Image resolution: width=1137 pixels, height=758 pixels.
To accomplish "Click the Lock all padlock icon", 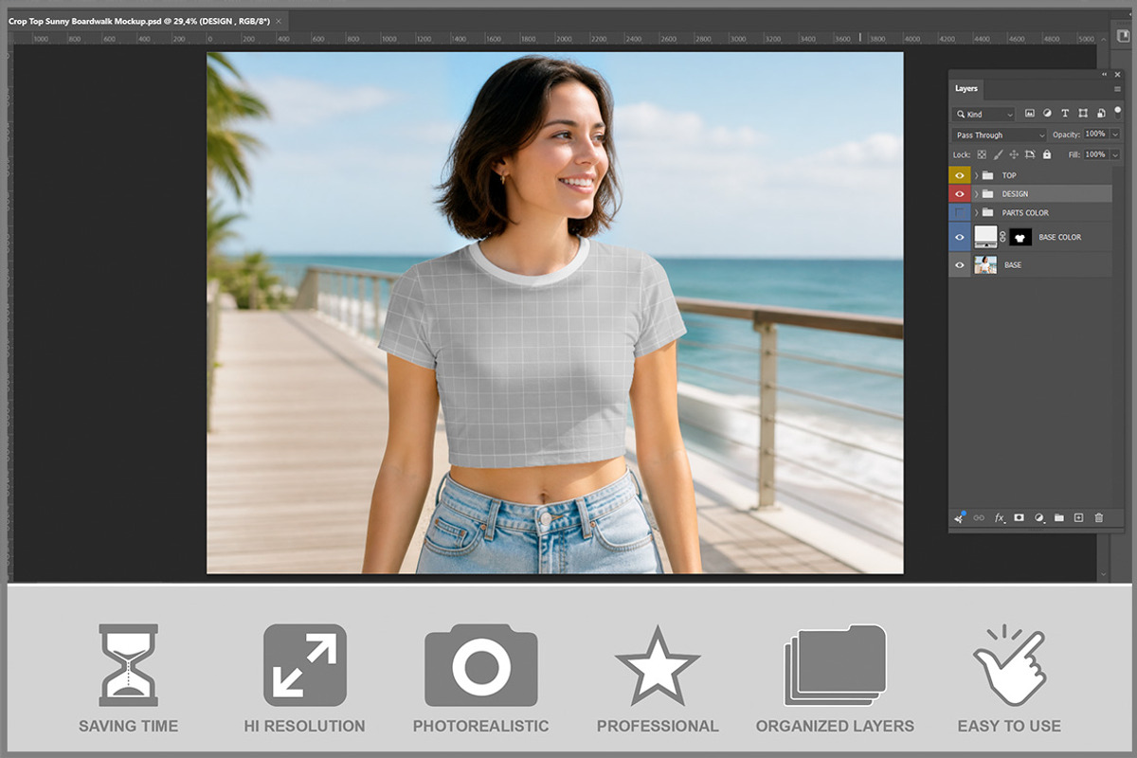I will 1047,154.
